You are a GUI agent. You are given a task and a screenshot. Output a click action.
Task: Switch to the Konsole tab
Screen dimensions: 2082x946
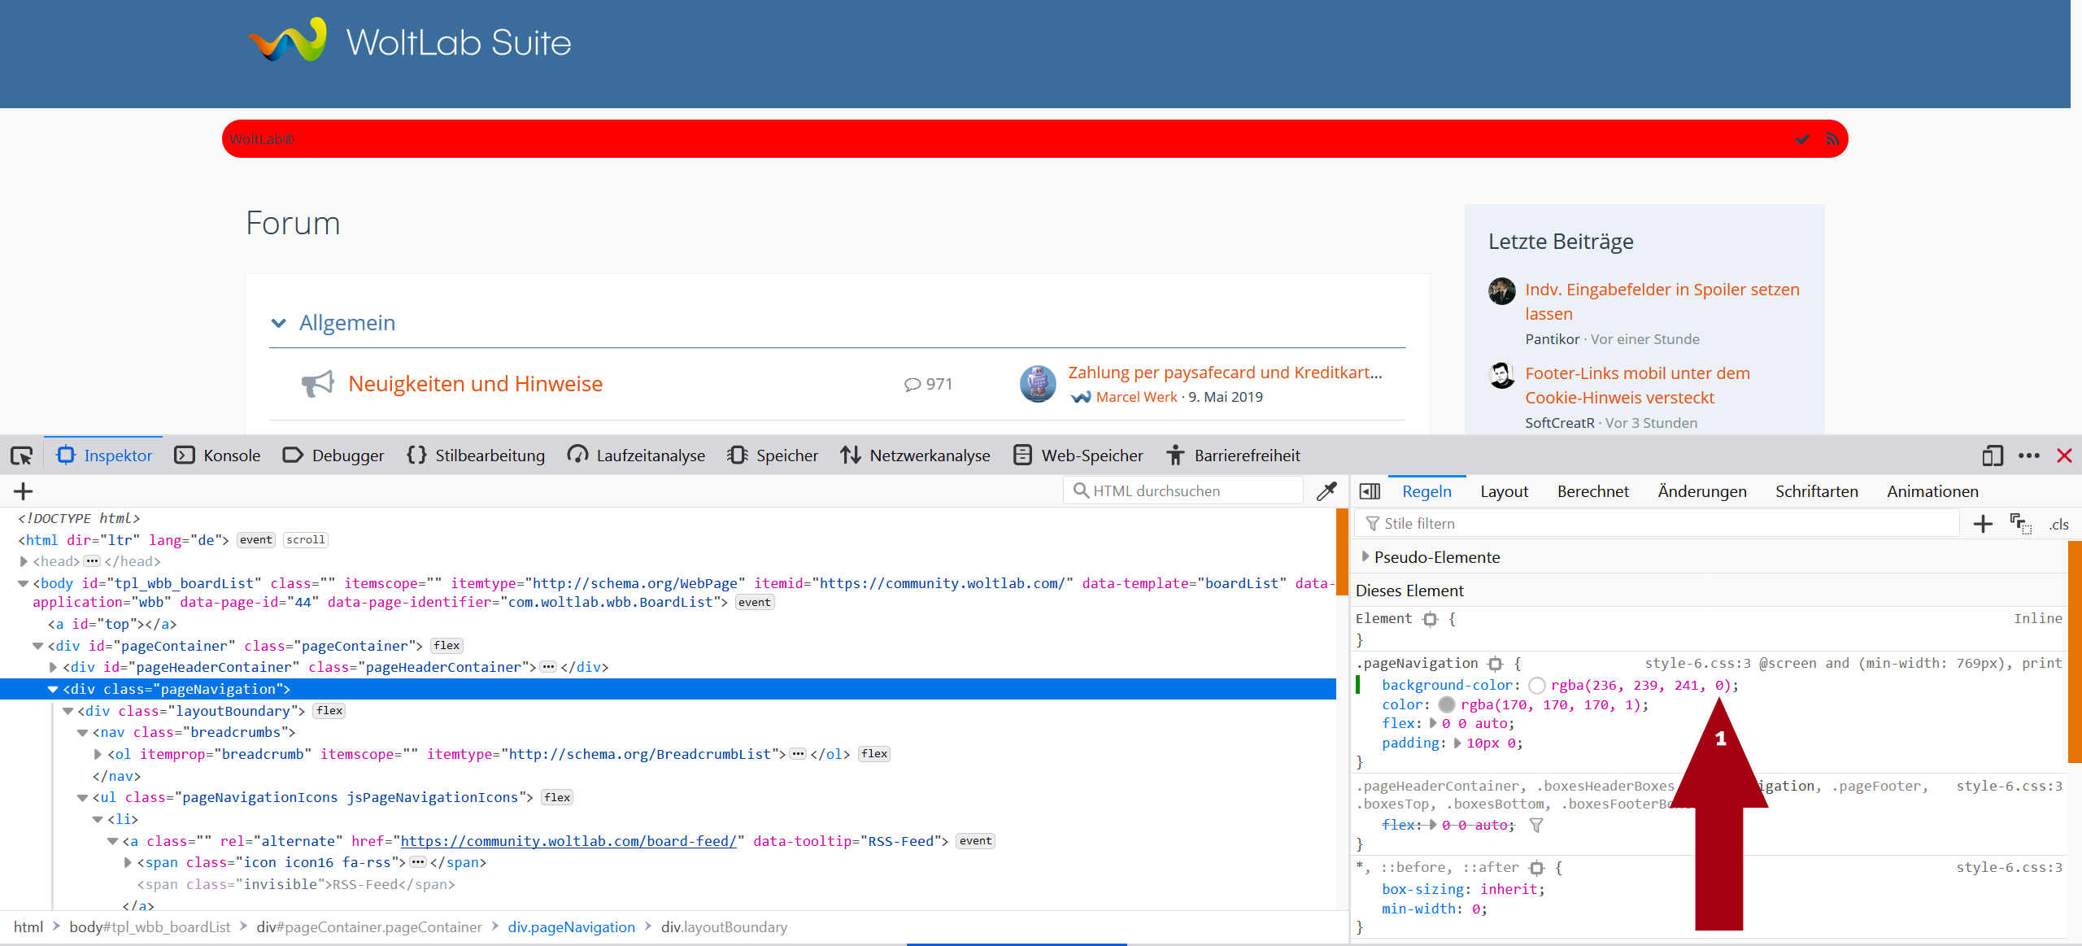pos(217,456)
